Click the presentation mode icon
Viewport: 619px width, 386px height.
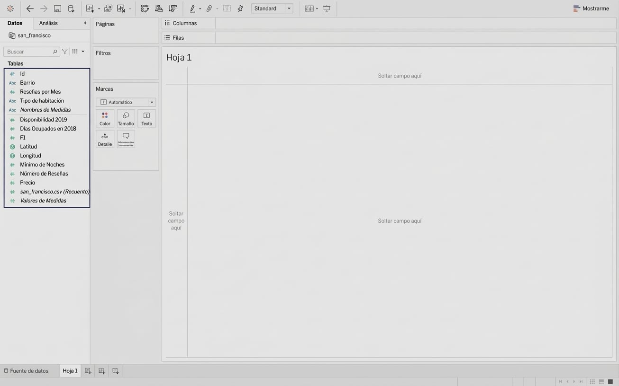click(x=327, y=9)
